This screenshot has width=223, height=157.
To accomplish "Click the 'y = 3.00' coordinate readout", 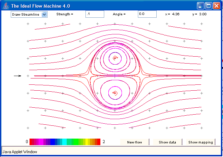I will [x=199, y=14].
